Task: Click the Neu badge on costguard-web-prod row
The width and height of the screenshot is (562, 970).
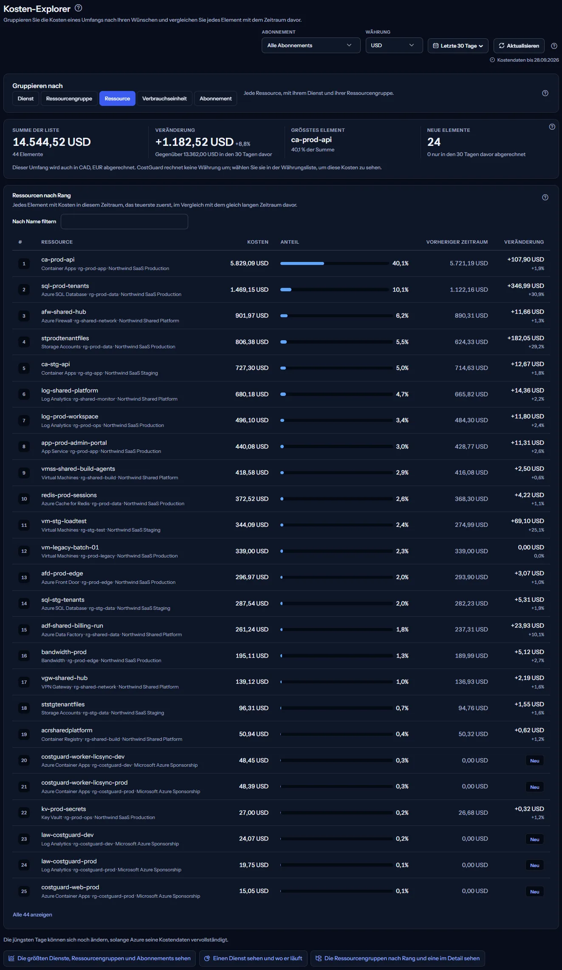Action: click(x=534, y=892)
